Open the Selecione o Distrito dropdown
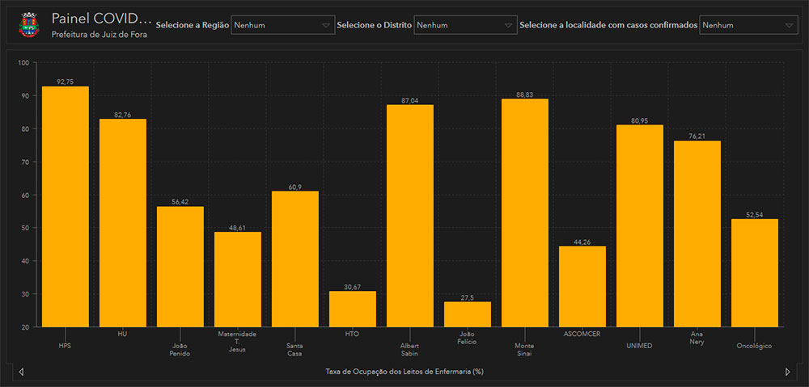The height and width of the screenshot is (387, 809). pos(465,25)
